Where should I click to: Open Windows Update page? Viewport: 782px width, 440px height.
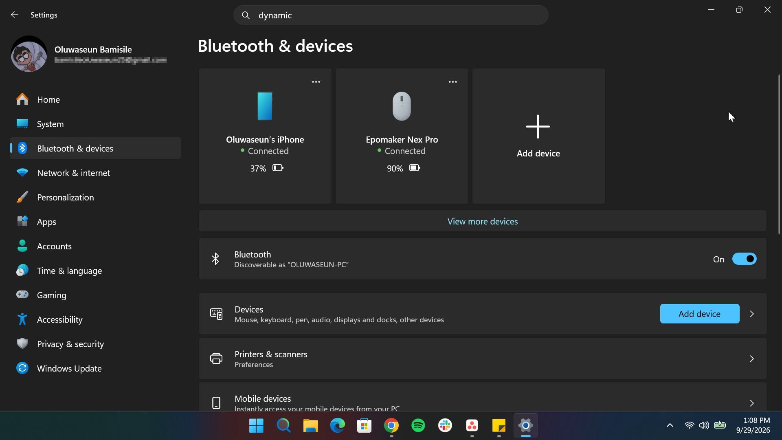(95, 368)
